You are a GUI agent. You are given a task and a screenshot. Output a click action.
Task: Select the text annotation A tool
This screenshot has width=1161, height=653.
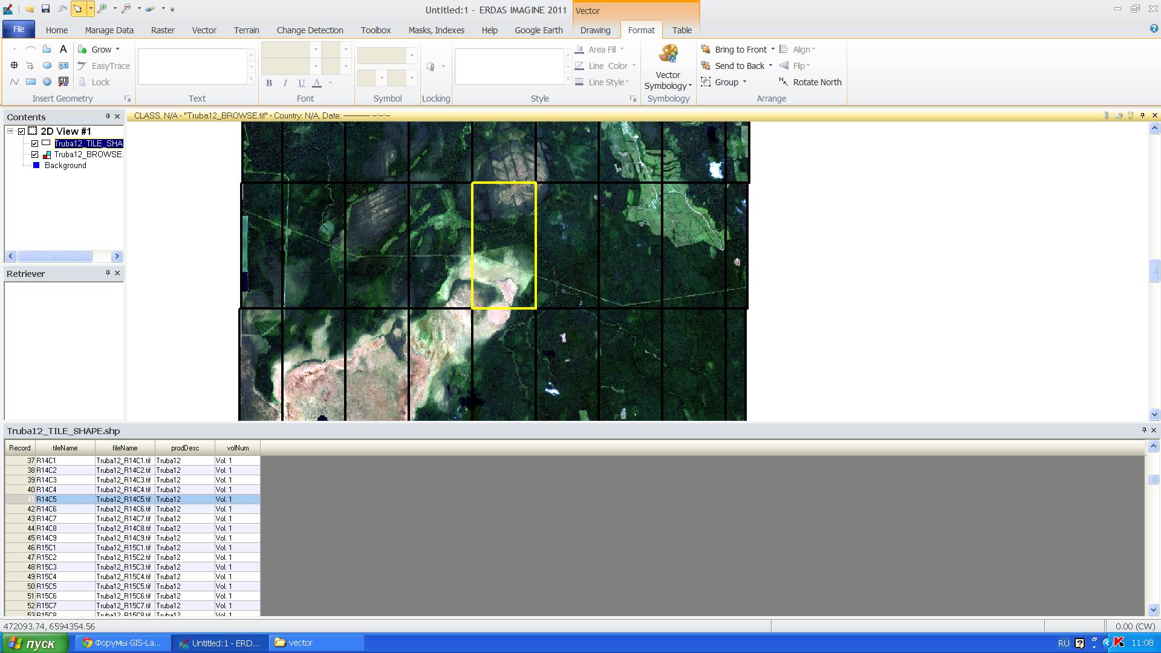pyautogui.click(x=63, y=50)
